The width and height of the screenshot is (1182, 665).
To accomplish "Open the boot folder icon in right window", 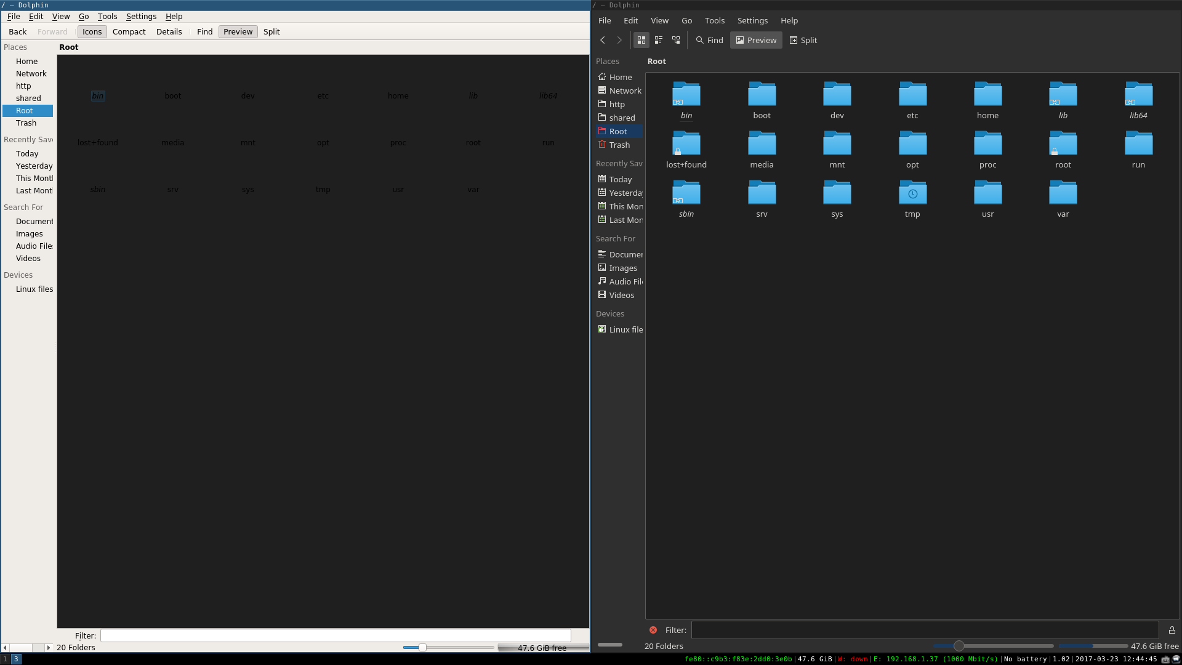I will coord(762,94).
